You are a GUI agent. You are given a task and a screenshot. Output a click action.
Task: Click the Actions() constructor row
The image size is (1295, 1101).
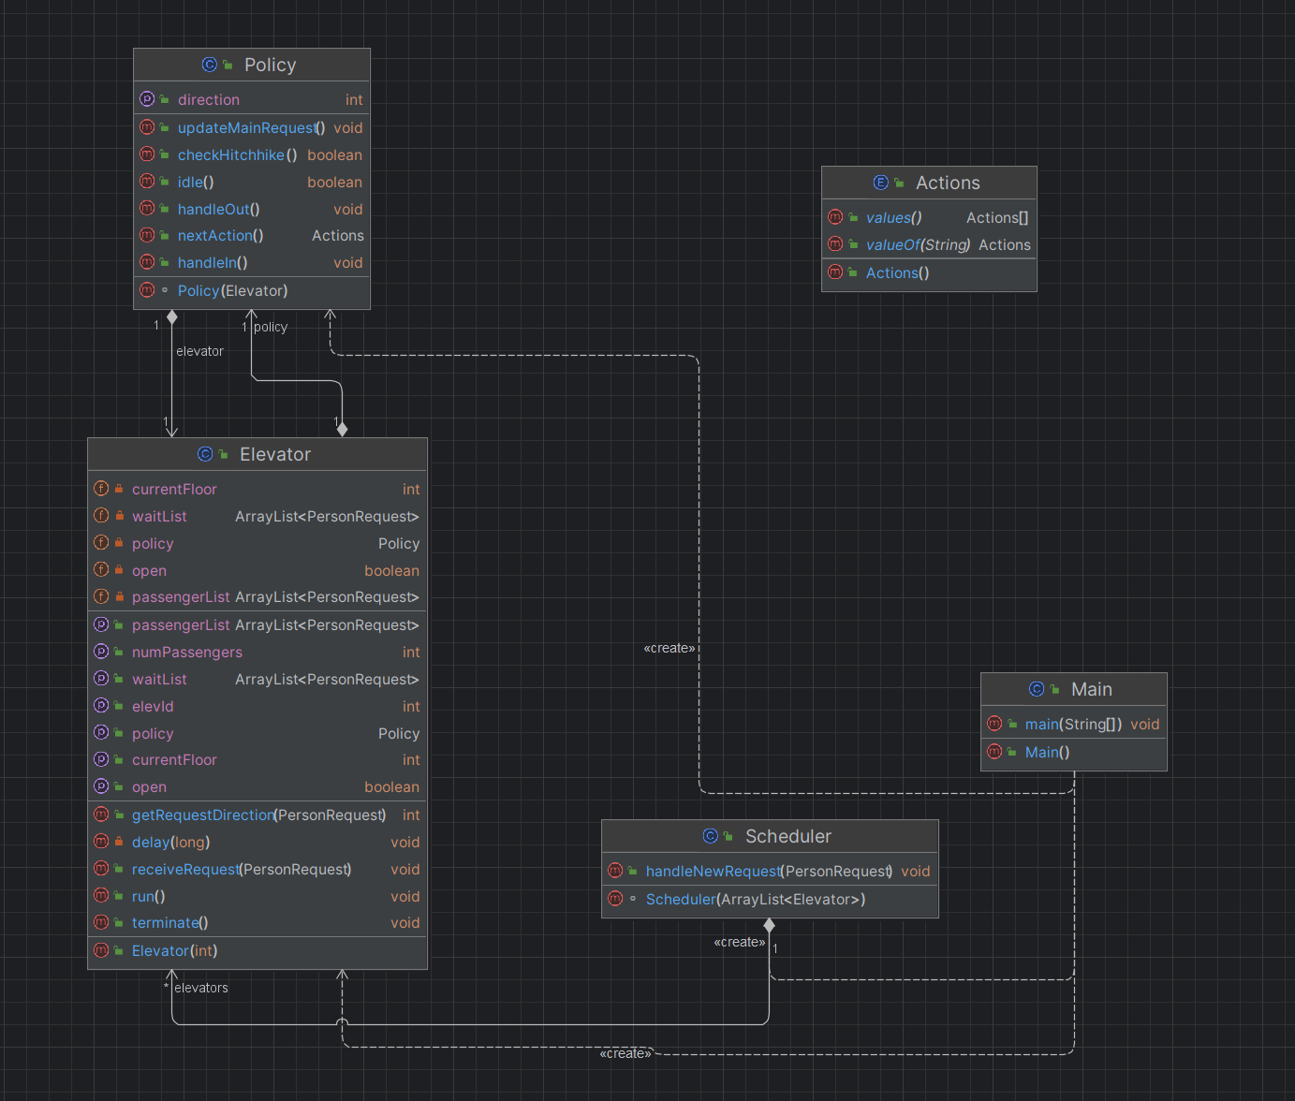coord(929,273)
